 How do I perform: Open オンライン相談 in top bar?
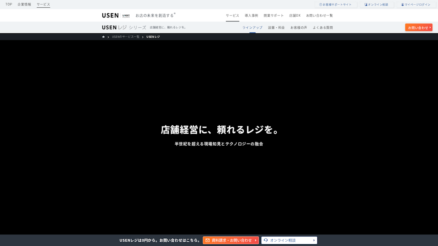pos(376,4)
